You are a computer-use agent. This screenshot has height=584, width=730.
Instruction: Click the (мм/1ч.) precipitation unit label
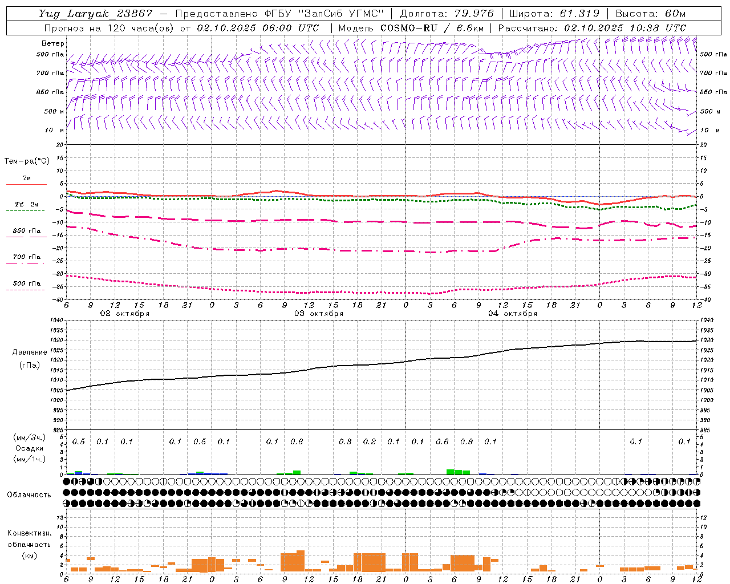coord(30,459)
